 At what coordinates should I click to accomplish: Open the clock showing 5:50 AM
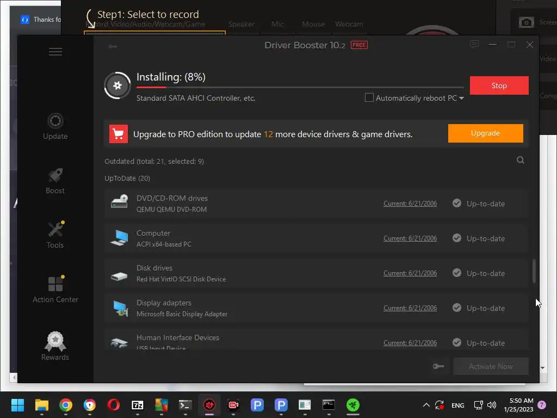point(518,405)
